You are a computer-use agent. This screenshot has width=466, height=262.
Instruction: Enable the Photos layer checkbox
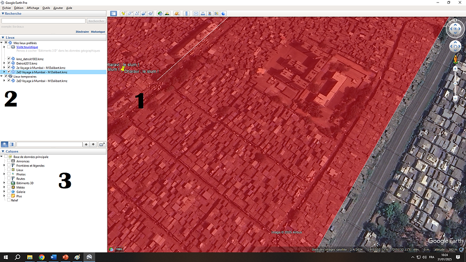(x=9, y=174)
